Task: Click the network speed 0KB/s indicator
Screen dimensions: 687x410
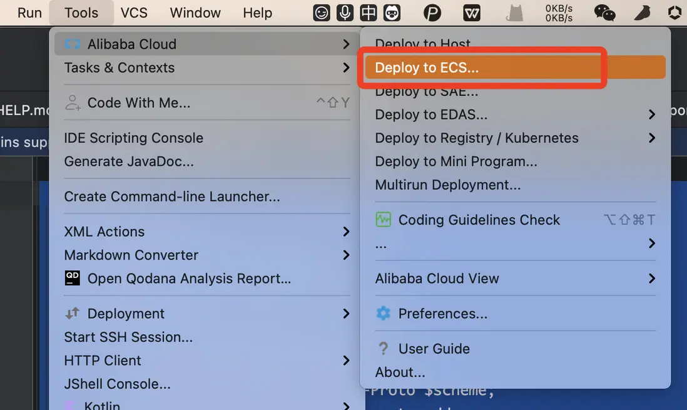Action: (x=559, y=13)
